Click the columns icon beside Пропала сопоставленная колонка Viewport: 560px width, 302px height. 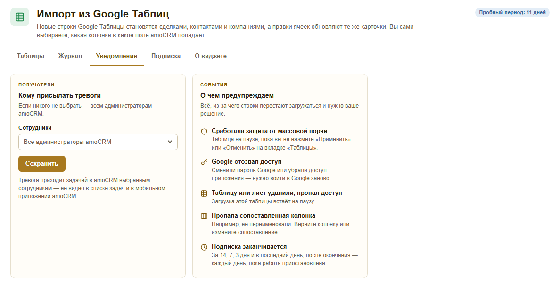click(x=204, y=216)
